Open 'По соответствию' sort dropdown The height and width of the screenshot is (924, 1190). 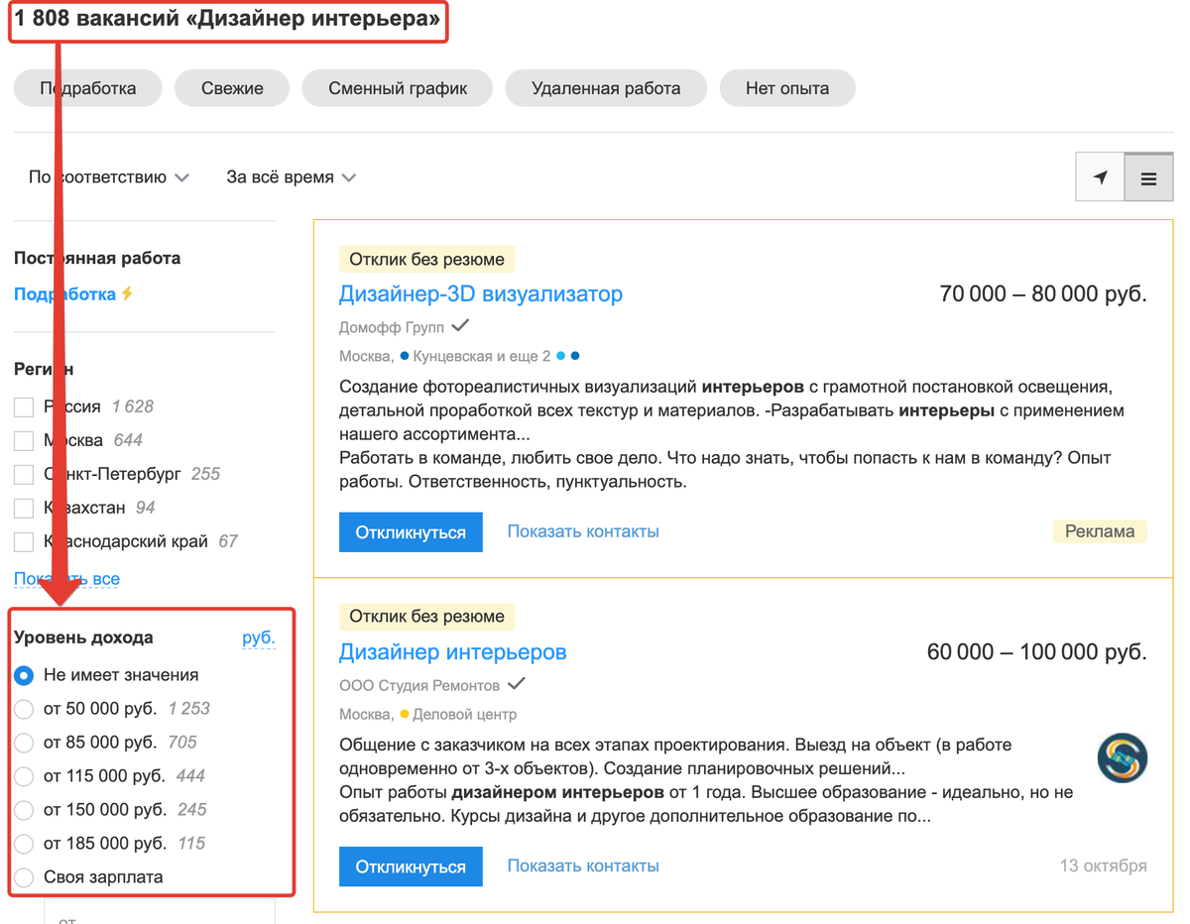coord(109,177)
